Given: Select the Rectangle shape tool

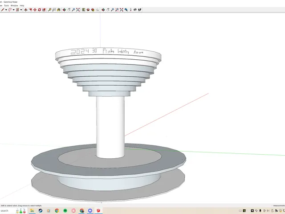Looking at the screenshot, I should pos(17,10).
